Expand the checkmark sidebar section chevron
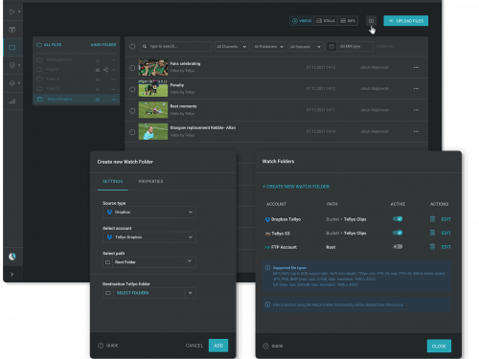Screen dimensions: 479x359 [19, 65]
